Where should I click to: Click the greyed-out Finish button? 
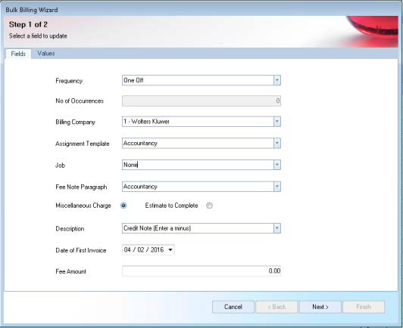364,307
